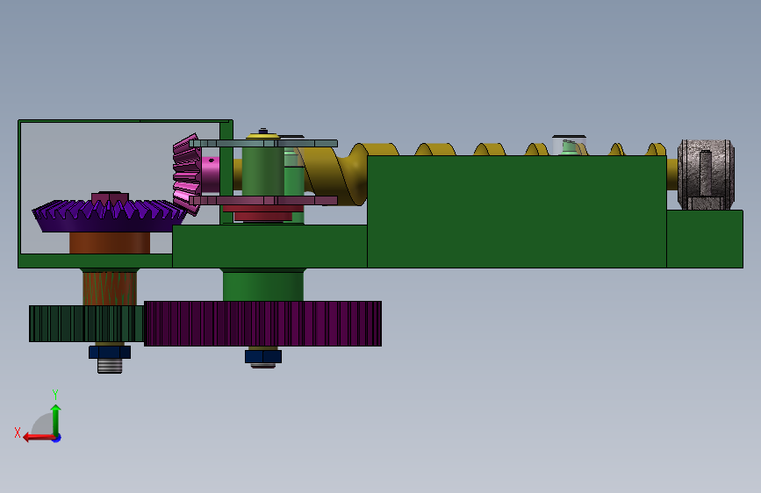The width and height of the screenshot is (761, 493).
Task: Select the green base block under coupling
Action: [705, 239]
